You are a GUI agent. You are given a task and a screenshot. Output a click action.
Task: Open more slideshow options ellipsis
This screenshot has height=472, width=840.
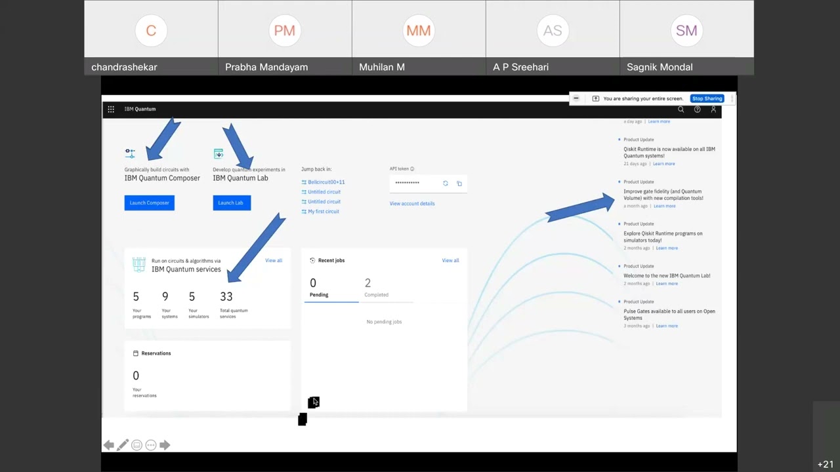tap(150, 445)
